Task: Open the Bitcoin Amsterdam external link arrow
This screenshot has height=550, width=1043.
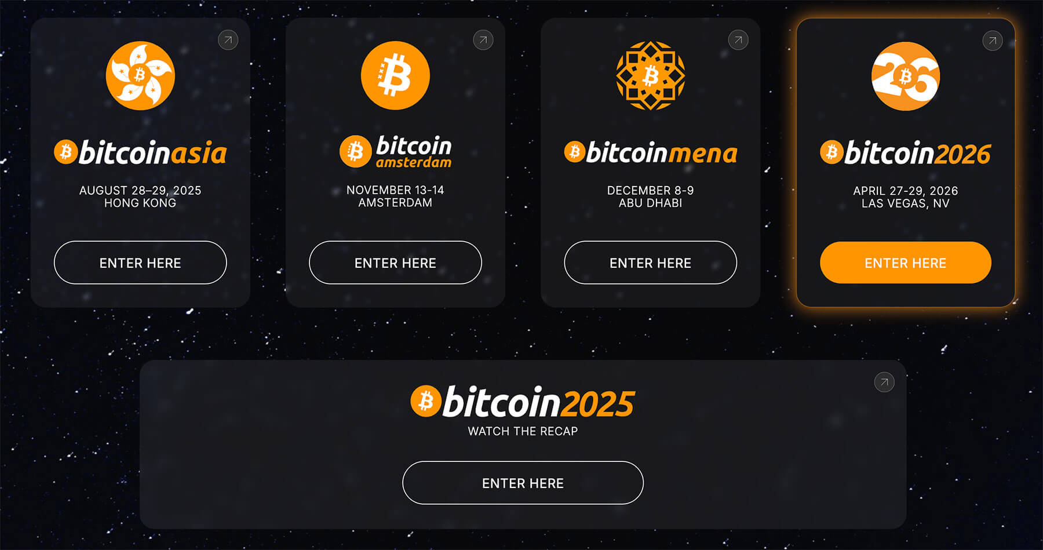Action: 483,40
